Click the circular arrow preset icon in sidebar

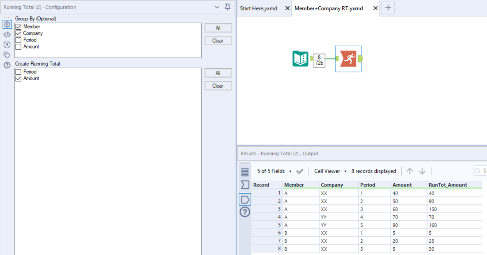(7, 45)
